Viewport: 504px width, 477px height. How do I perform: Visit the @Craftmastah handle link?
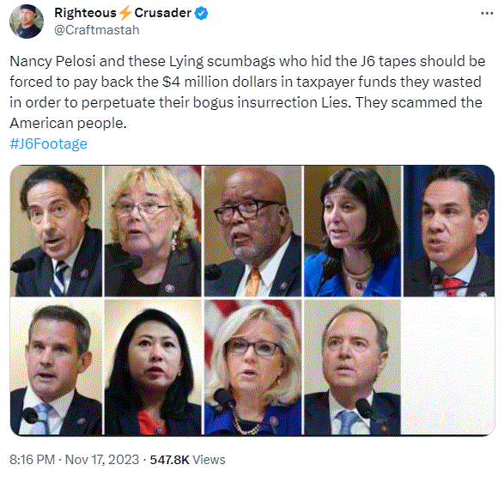point(97,30)
